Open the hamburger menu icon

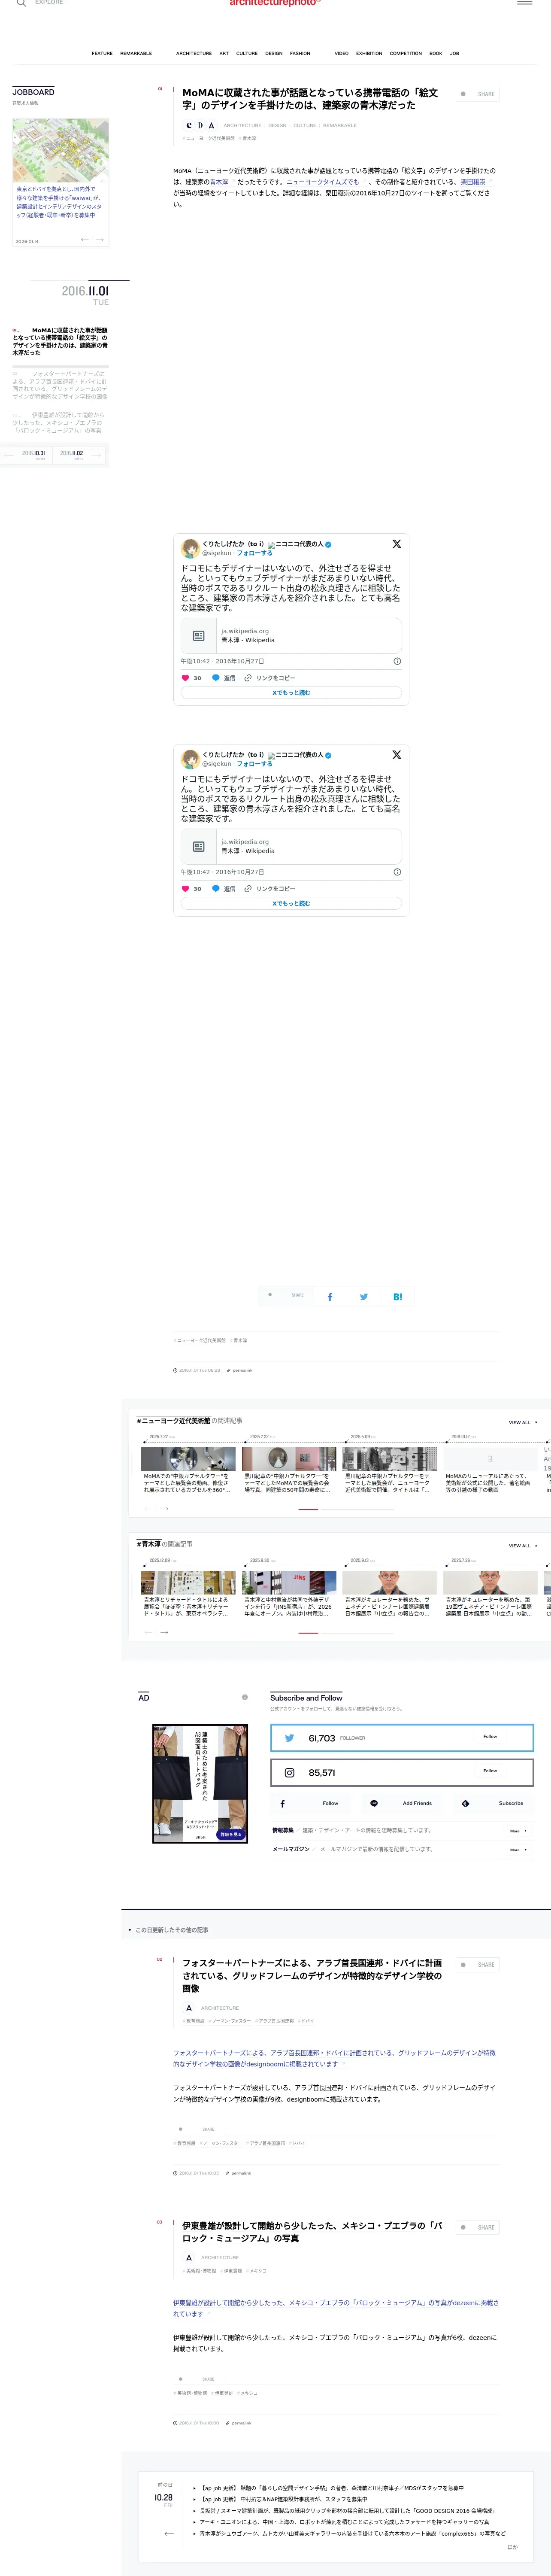[x=524, y=3]
